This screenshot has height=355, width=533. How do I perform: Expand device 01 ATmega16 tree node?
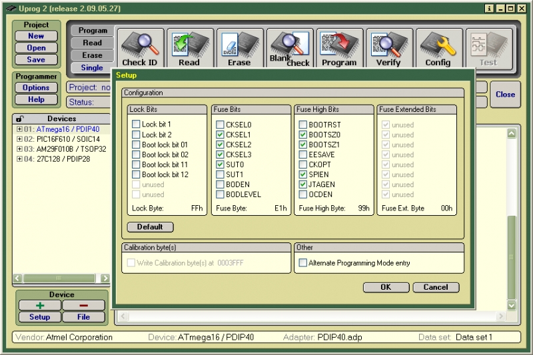point(19,129)
